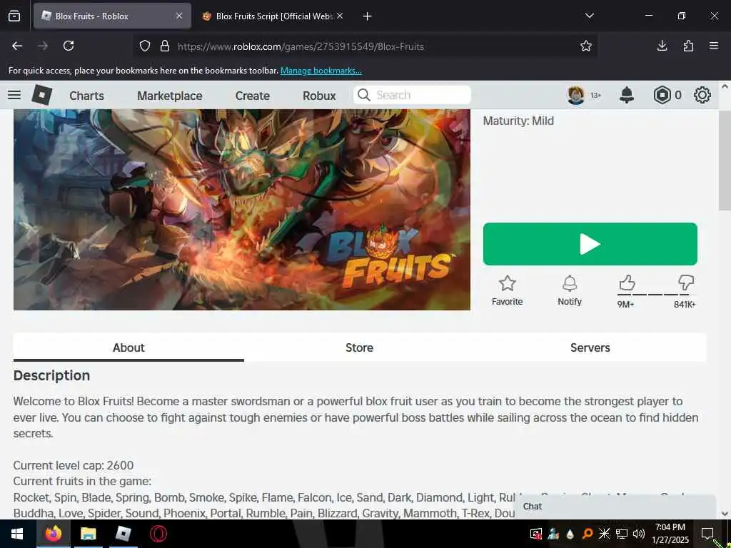Image resolution: width=731 pixels, height=548 pixels.
Task: Reload the Blox Fruits page
Action: (69, 46)
